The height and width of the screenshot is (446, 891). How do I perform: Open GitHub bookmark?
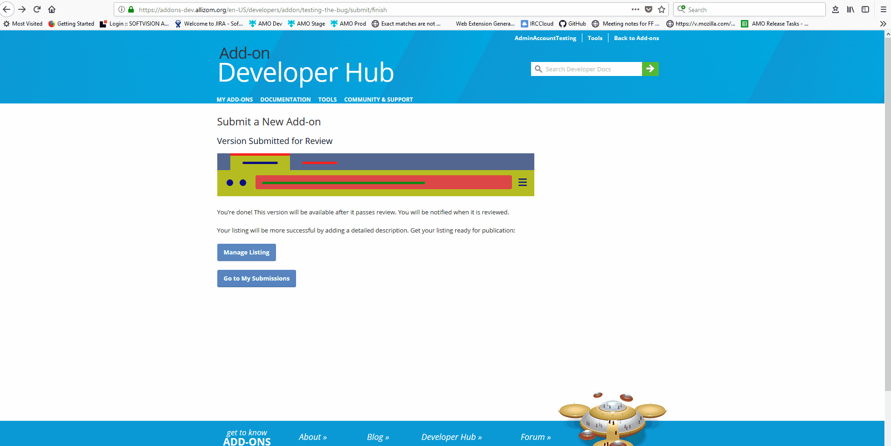pos(573,24)
